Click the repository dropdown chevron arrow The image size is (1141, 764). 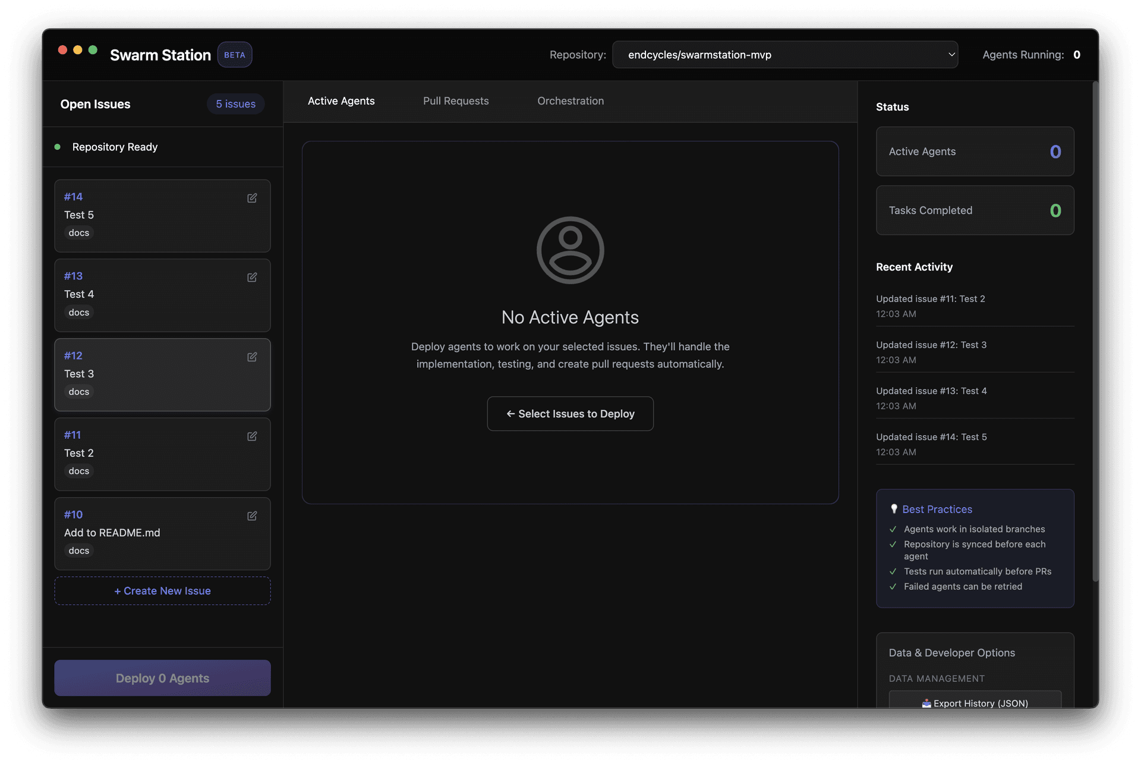[x=951, y=55]
